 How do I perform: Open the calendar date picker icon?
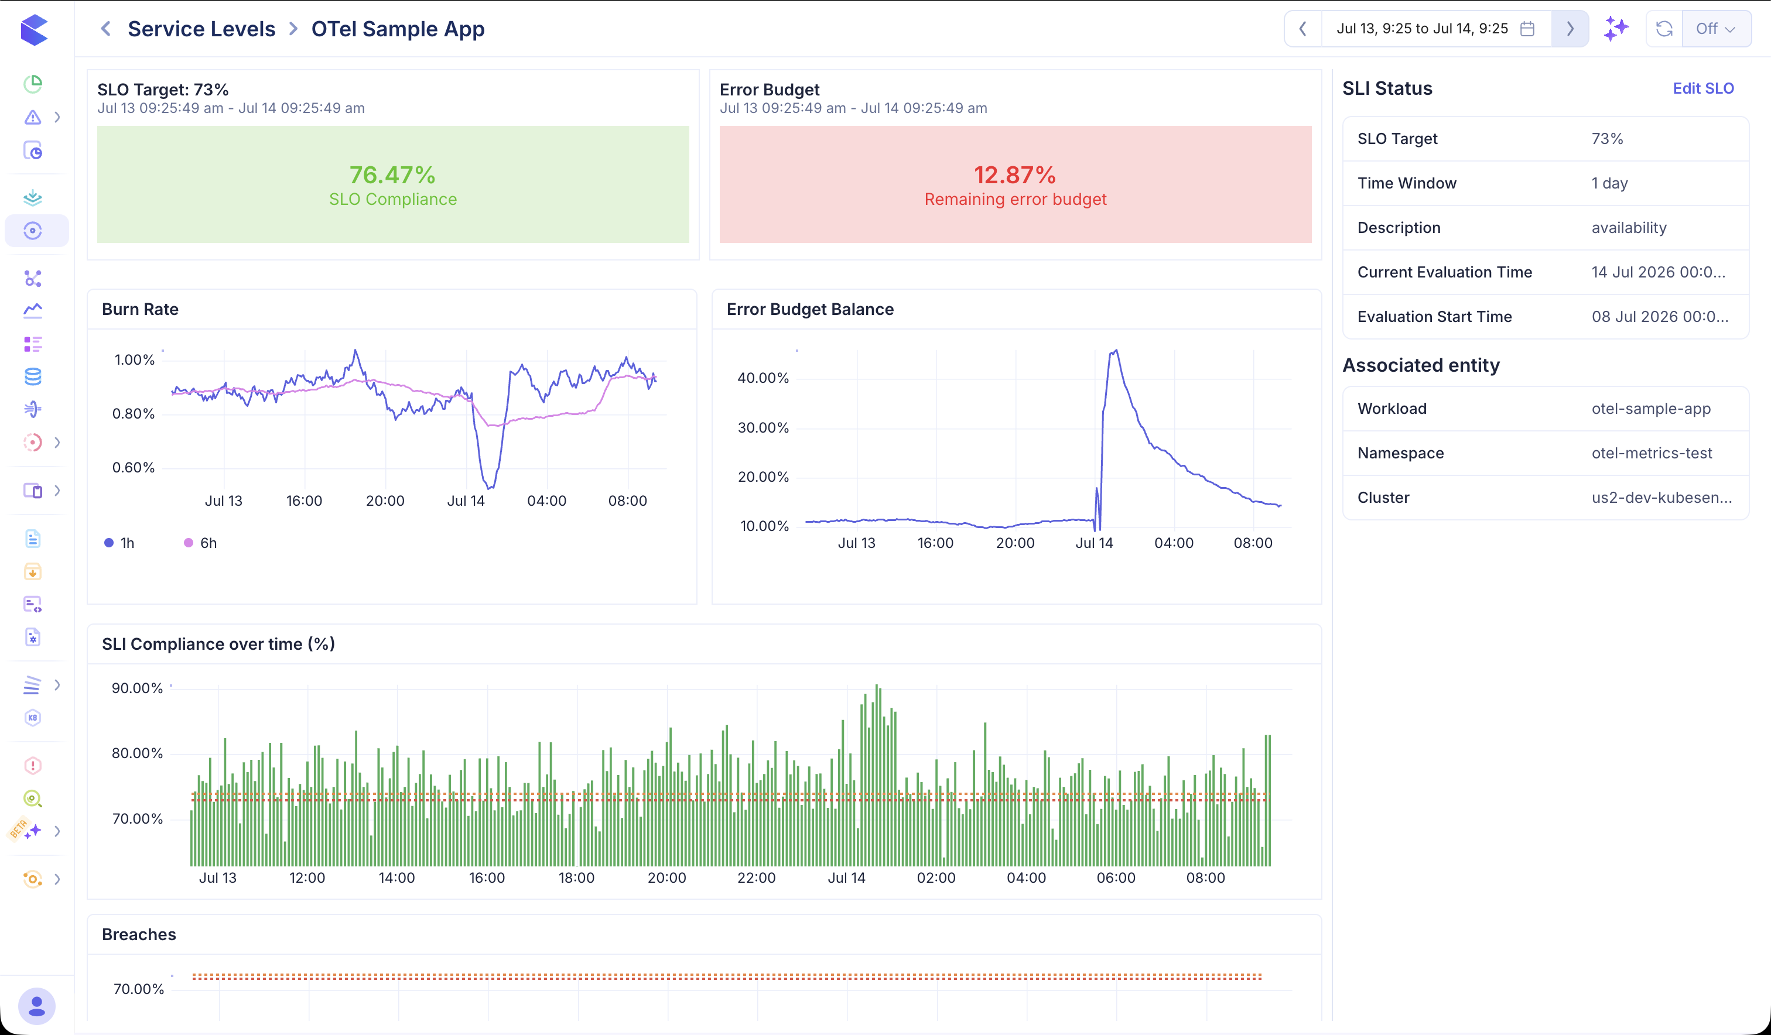pos(1527,29)
